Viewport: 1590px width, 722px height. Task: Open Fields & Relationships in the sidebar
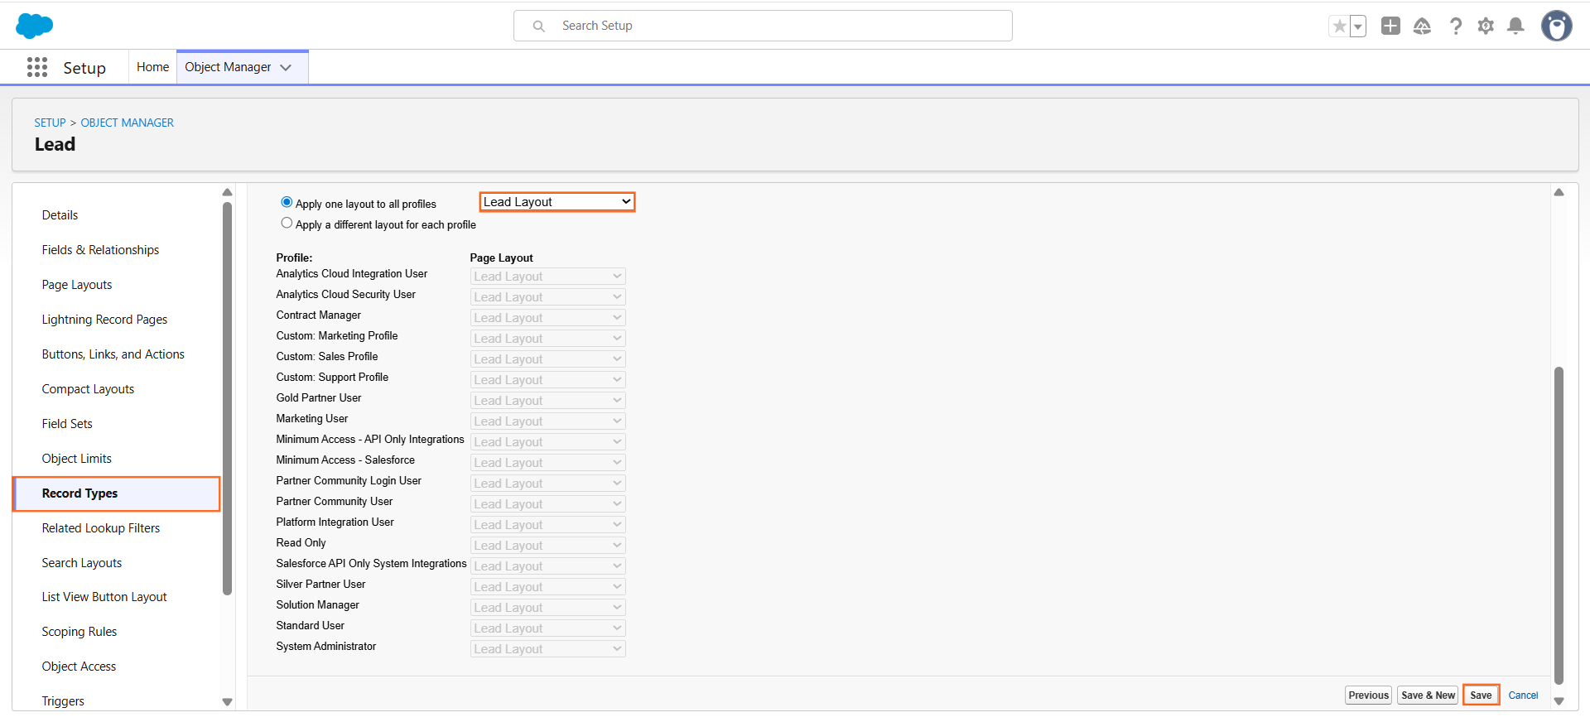[x=100, y=250]
